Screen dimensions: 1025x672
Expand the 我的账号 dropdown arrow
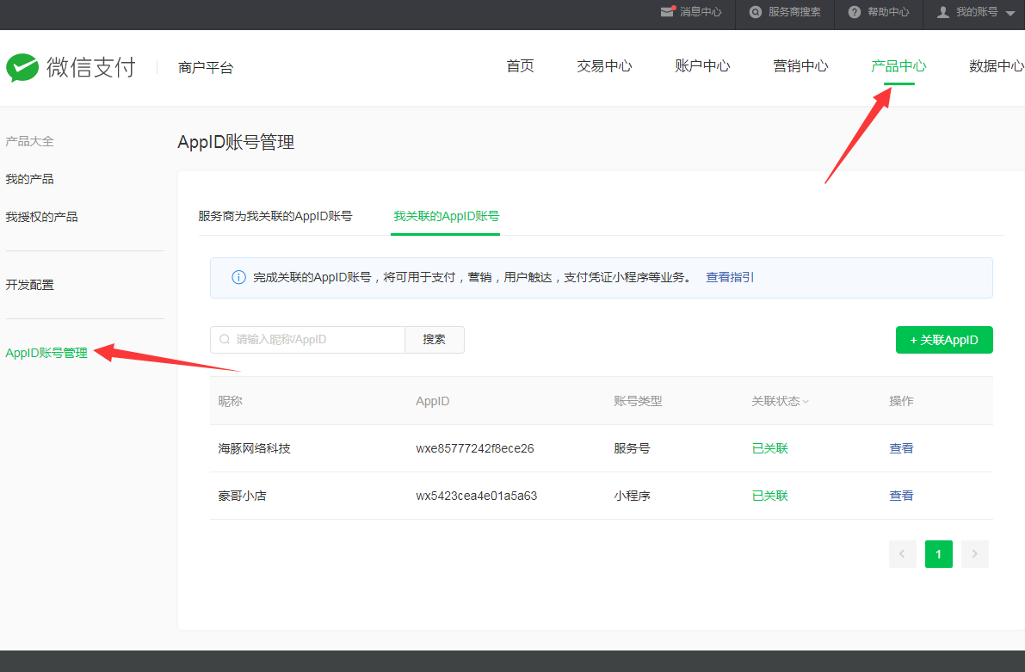1010,12
